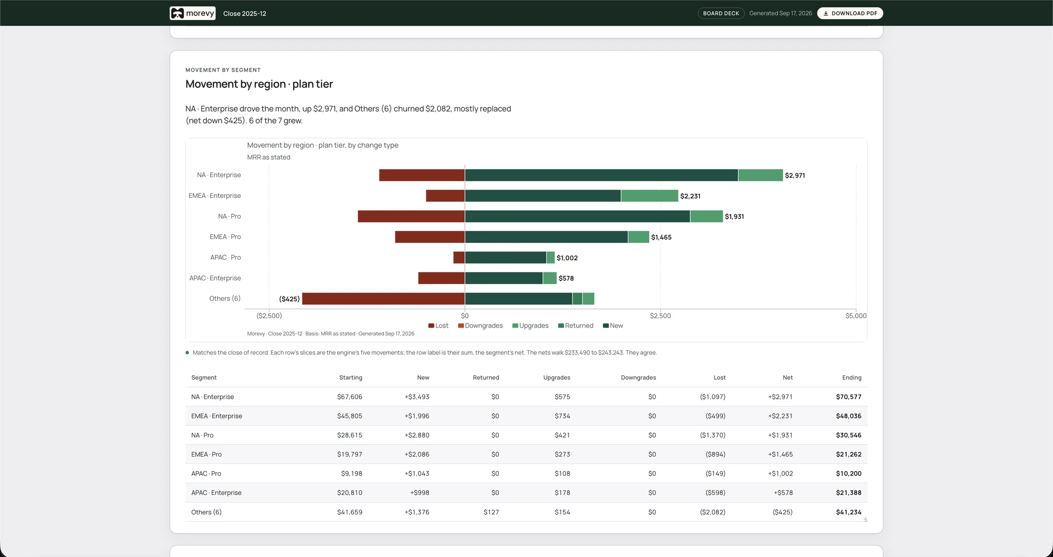This screenshot has height=557, width=1053.
Task: Click the $41,234 ending value
Action: 849,512
